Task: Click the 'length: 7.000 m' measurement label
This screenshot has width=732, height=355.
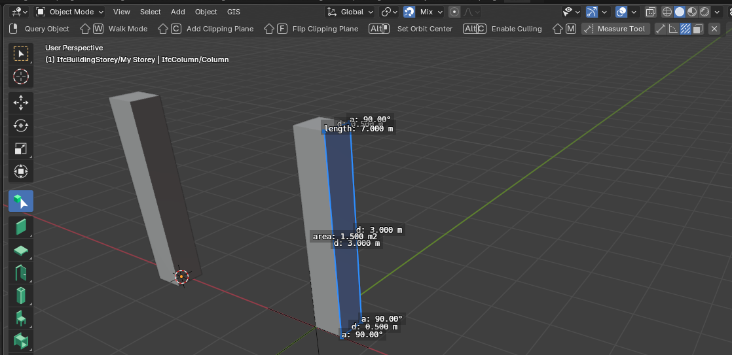Action: (x=359, y=129)
